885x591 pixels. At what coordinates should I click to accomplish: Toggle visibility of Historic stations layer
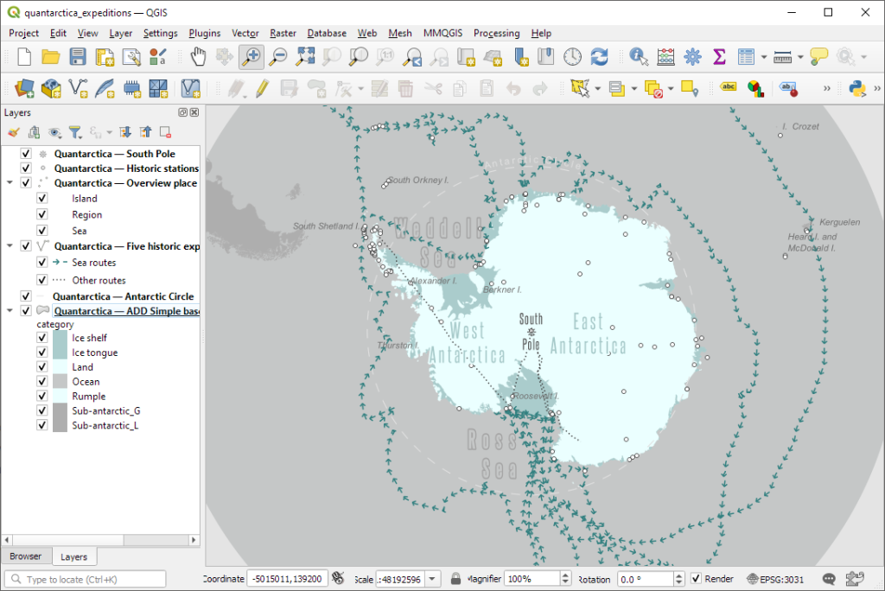[25, 168]
